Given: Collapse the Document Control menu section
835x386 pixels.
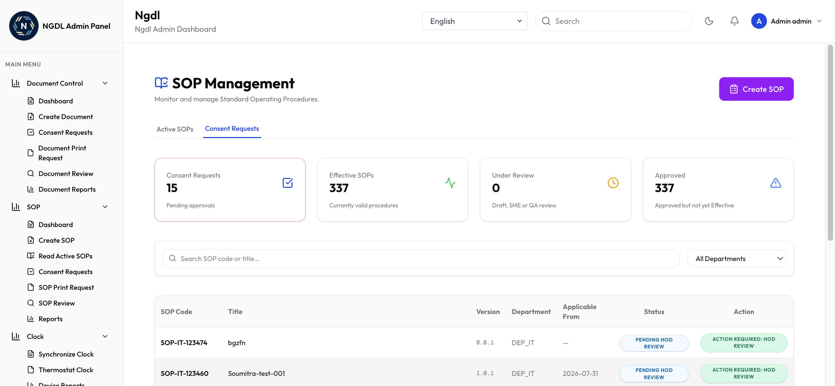Looking at the screenshot, I should (105, 83).
